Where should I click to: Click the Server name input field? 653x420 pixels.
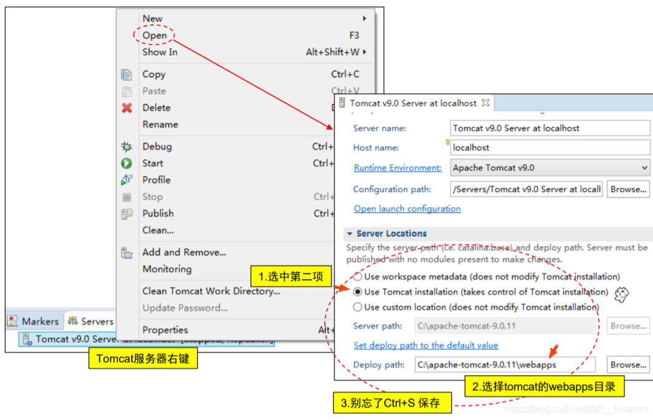(x=550, y=128)
